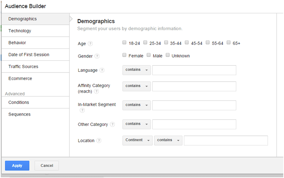Click the blue Apply button
This screenshot has height=178, width=284.
[17, 166]
